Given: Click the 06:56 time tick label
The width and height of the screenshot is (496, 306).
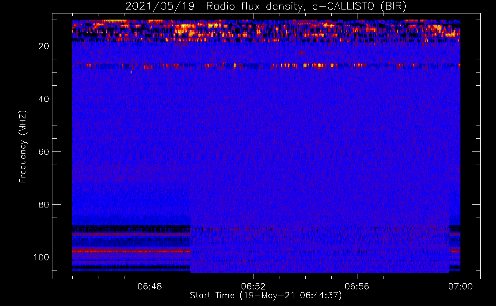Looking at the screenshot, I should point(357,287).
